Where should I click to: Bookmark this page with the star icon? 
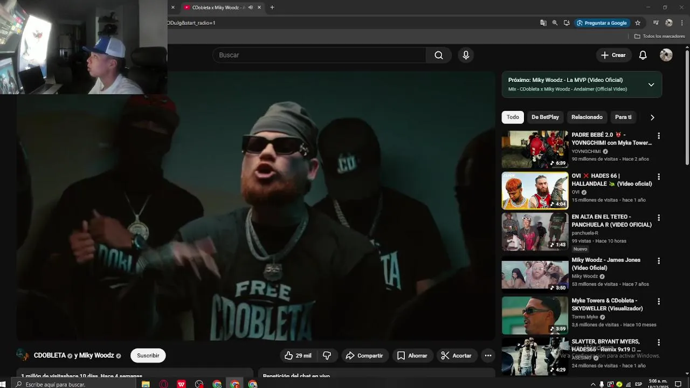[x=638, y=23]
